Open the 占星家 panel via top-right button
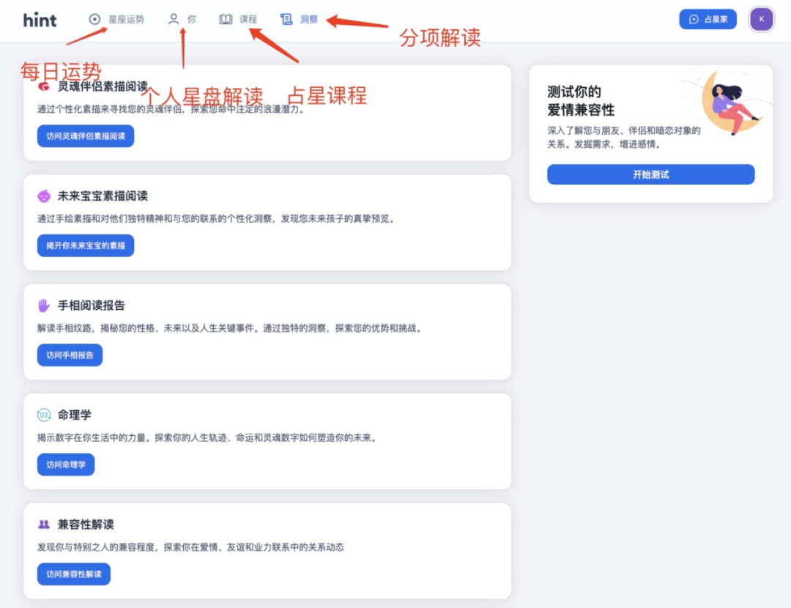The width and height of the screenshot is (791, 608). (708, 19)
